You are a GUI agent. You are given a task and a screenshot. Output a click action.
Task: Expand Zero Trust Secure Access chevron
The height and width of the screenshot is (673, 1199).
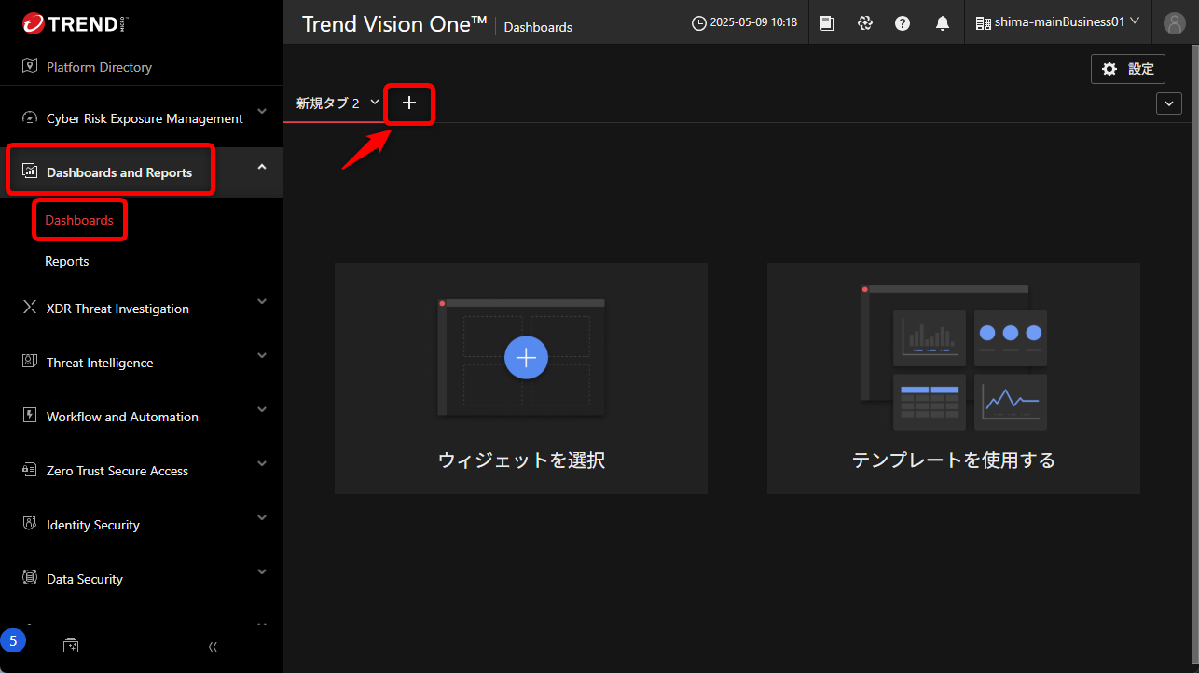[x=262, y=464]
